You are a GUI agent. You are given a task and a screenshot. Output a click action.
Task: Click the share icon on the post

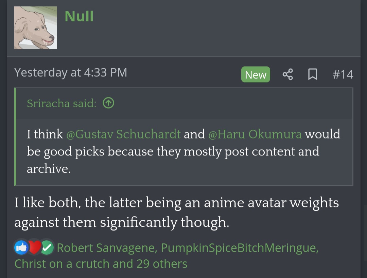(x=287, y=74)
